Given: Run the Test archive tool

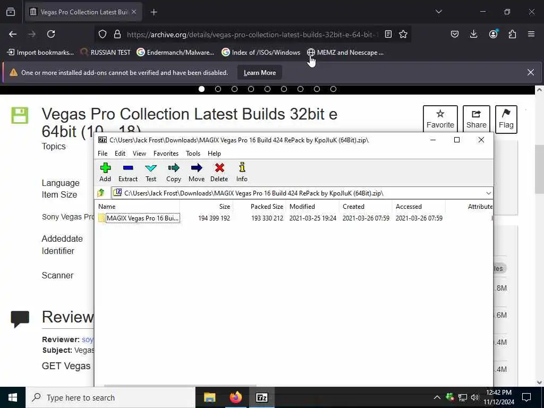Looking at the screenshot, I should pos(151,173).
